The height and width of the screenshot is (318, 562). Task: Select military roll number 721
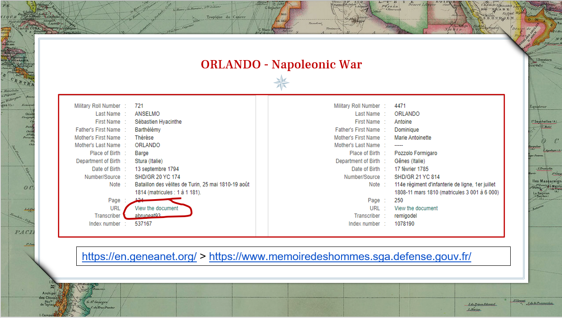click(139, 106)
